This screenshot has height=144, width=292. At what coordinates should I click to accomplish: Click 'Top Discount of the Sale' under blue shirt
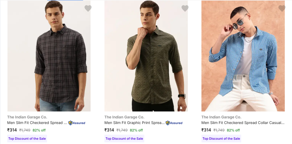click(221, 139)
